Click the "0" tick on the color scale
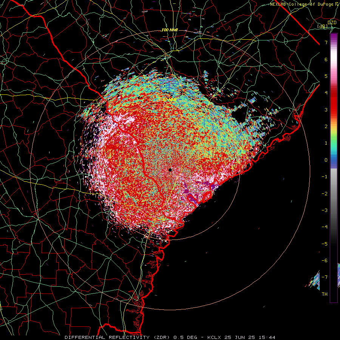 pyautogui.click(x=326, y=160)
